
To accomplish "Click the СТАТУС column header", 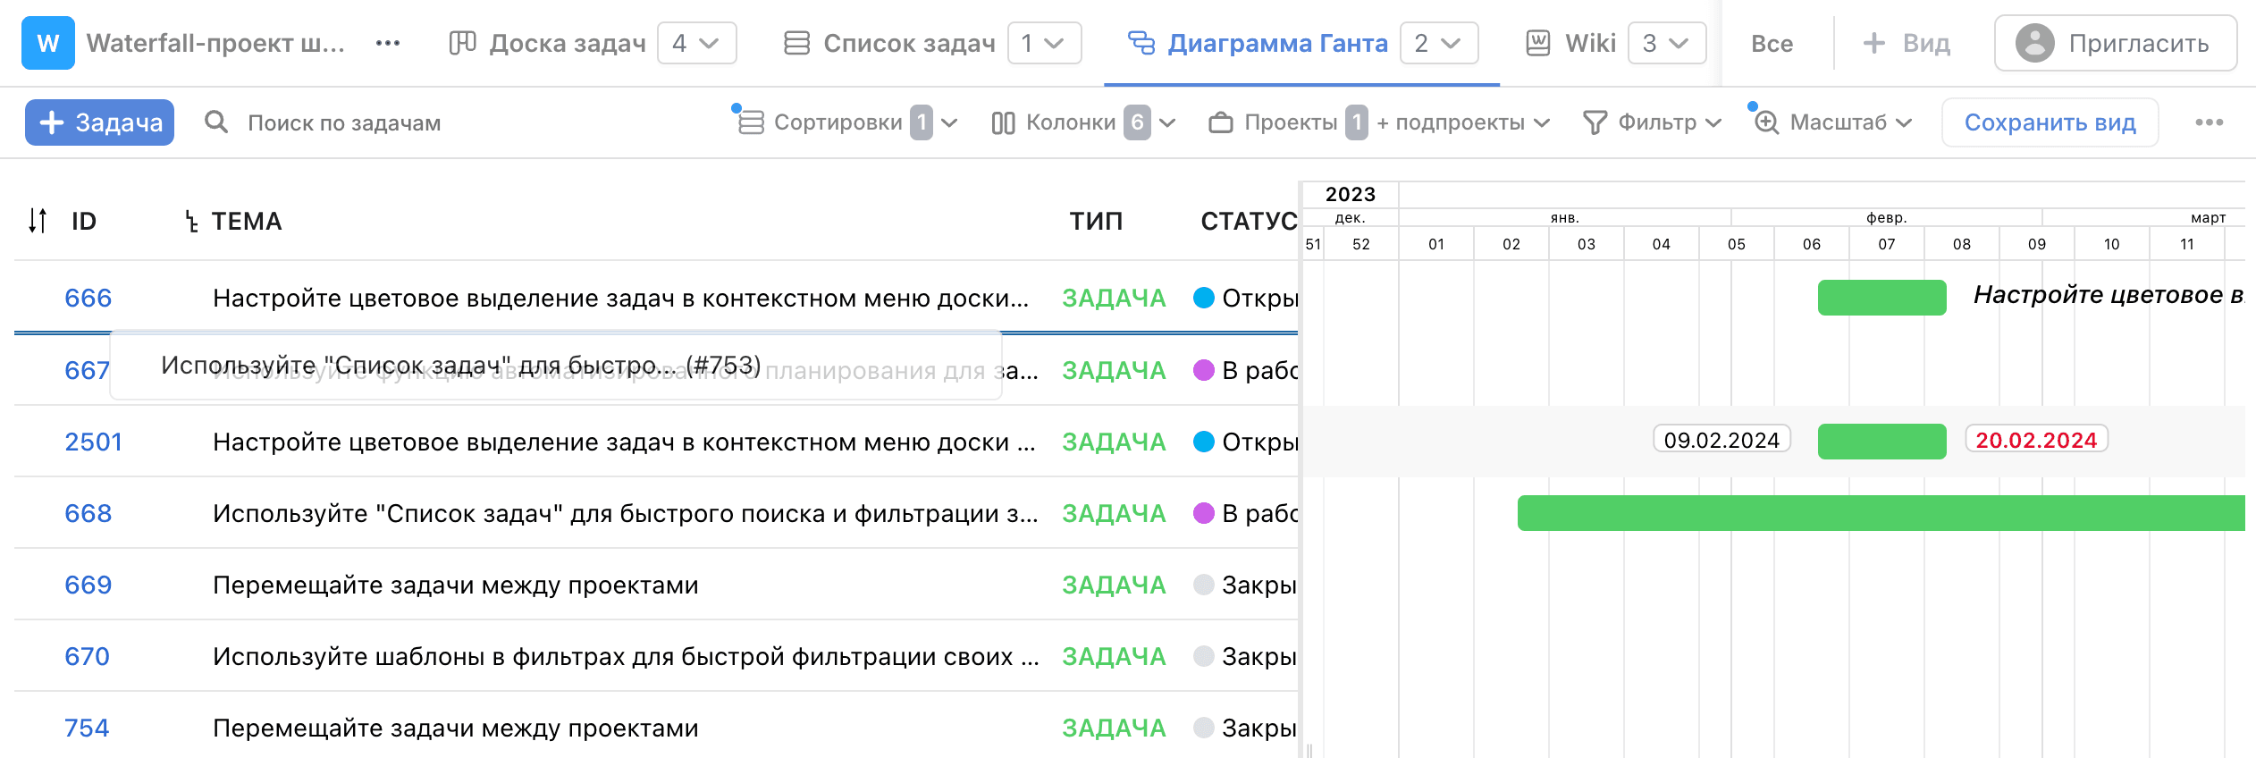I will (x=1249, y=222).
